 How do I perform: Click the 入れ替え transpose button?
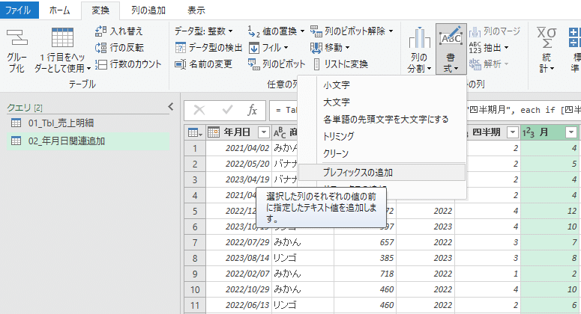click(119, 31)
